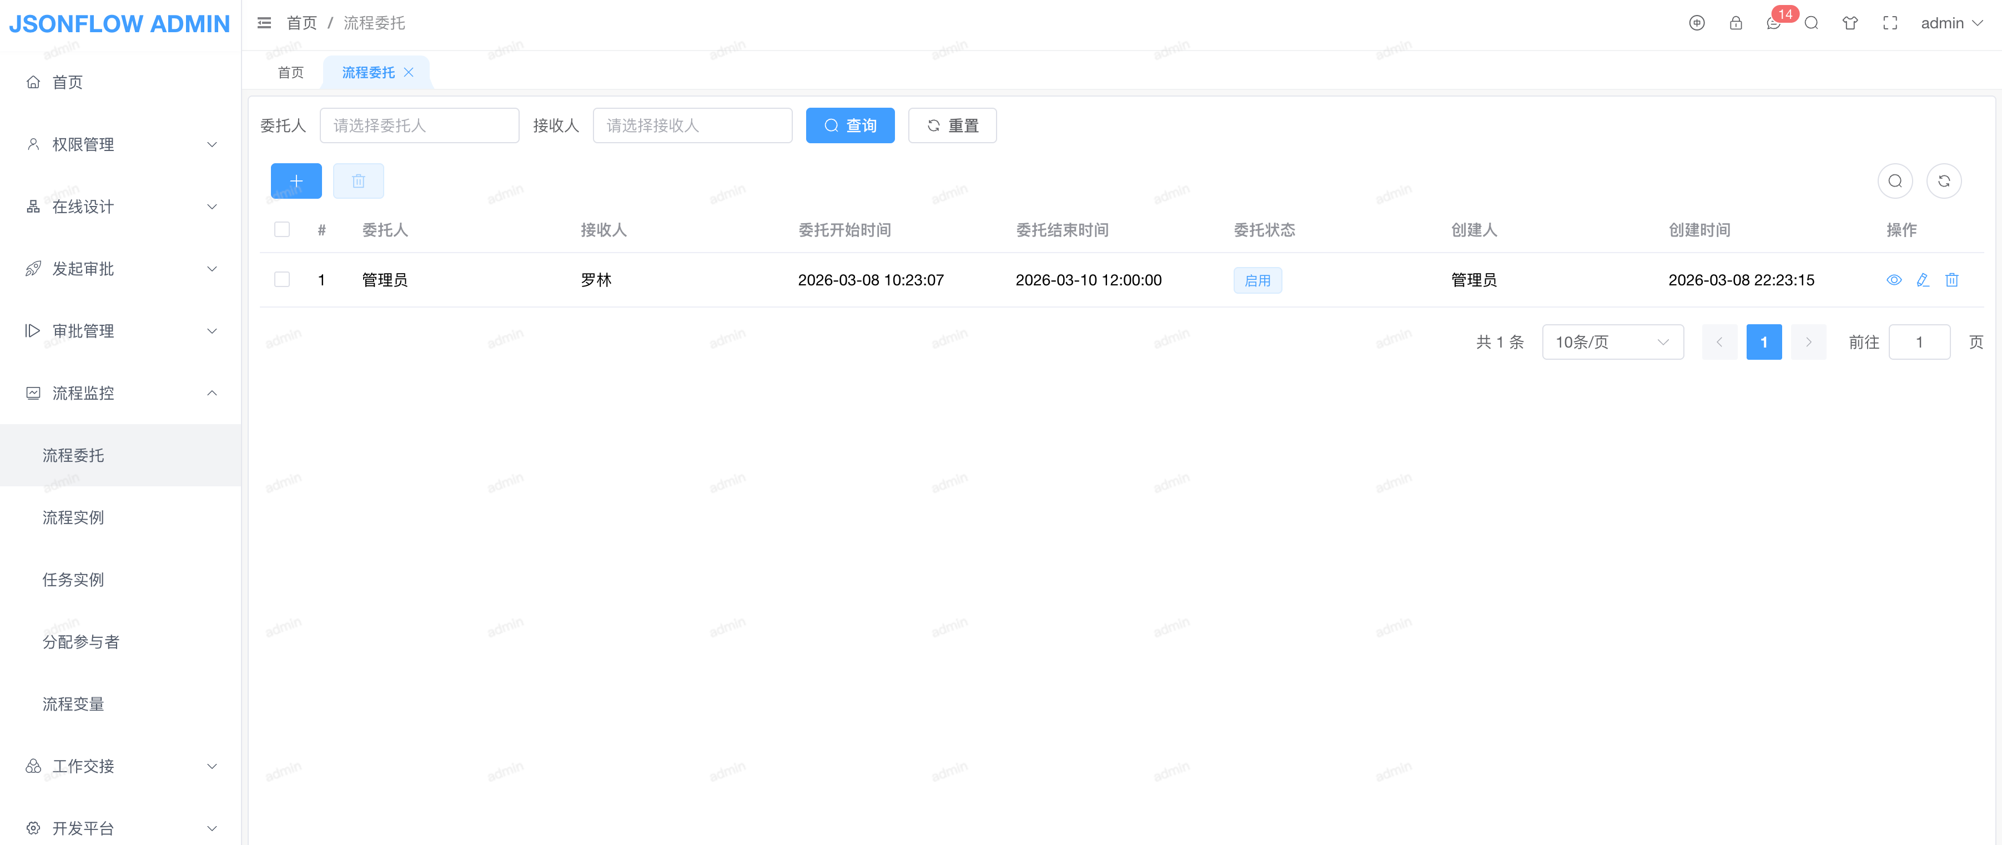Click the 查询 search button

849,126
